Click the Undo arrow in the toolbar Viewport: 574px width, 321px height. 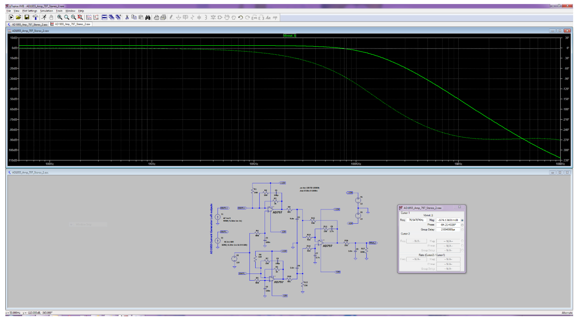point(240,17)
